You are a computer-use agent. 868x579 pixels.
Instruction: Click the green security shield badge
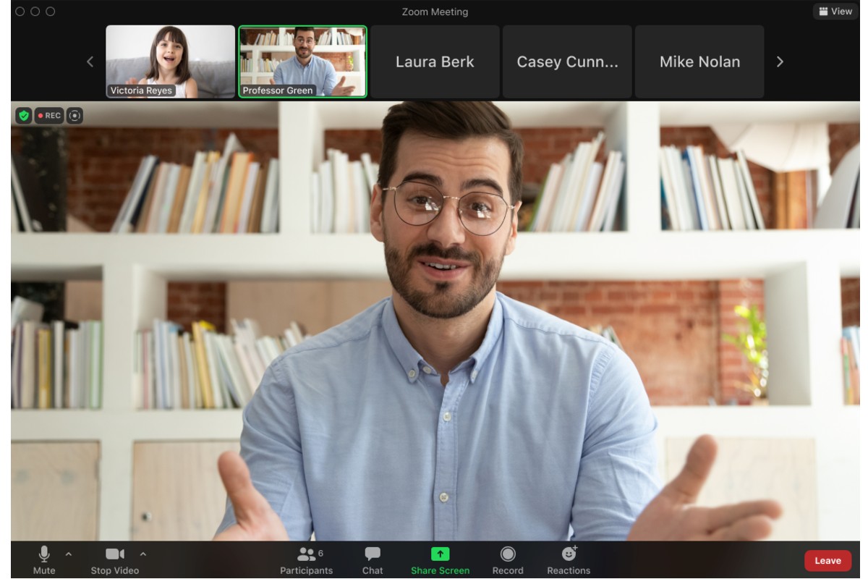(22, 114)
